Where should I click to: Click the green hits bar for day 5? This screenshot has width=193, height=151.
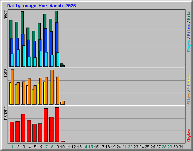click(34, 36)
